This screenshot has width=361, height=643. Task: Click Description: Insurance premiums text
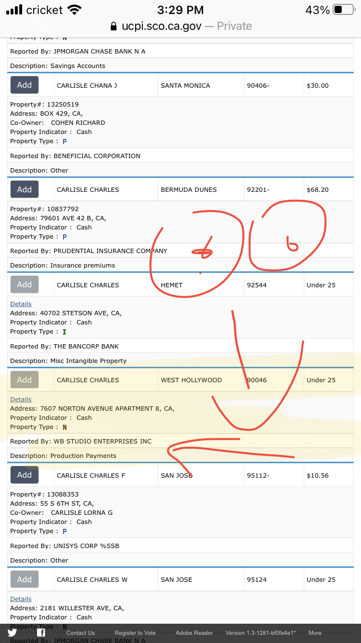(x=63, y=266)
